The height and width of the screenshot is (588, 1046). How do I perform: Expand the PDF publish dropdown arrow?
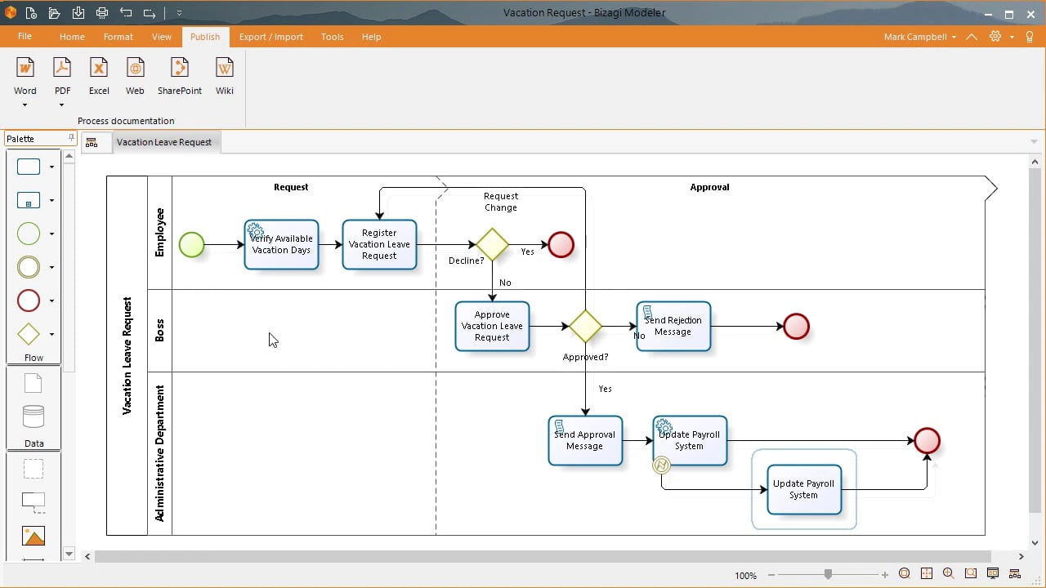coord(63,105)
